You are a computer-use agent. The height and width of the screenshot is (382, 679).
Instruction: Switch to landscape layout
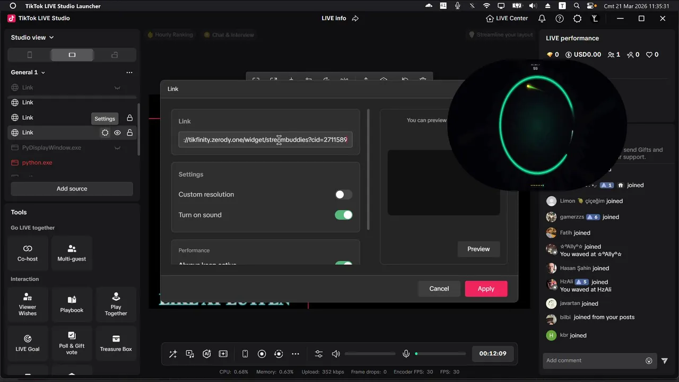click(x=72, y=55)
